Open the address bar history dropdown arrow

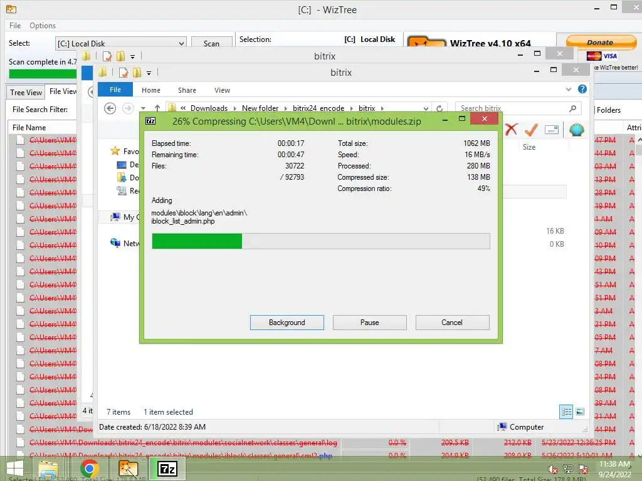(x=426, y=108)
